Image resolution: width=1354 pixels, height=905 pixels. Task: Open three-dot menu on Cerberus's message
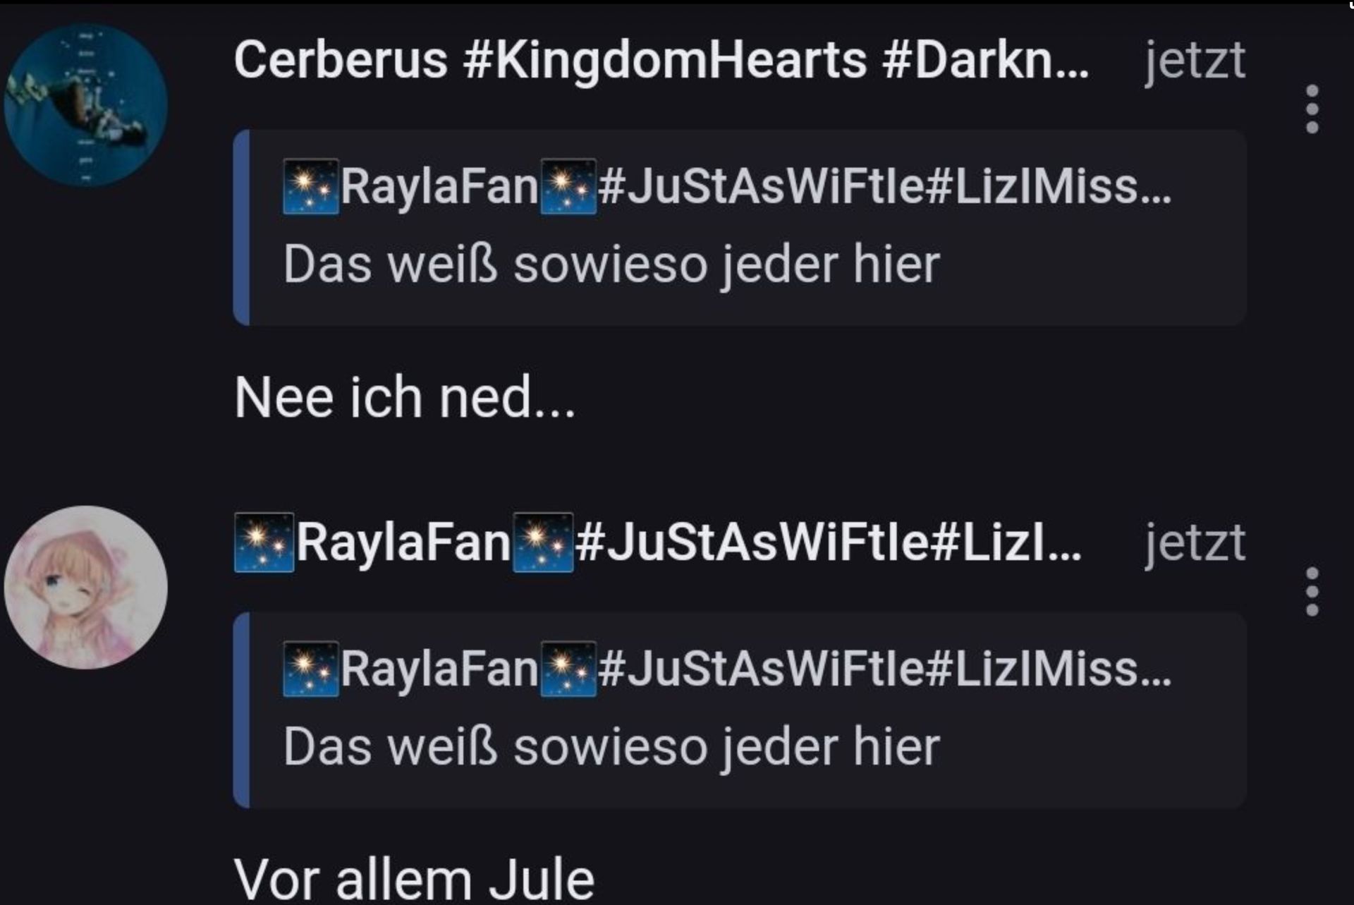[x=1312, y=109]
